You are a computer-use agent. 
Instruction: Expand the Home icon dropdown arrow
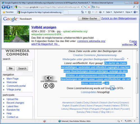pyautogui.click(x=86, y=12)
